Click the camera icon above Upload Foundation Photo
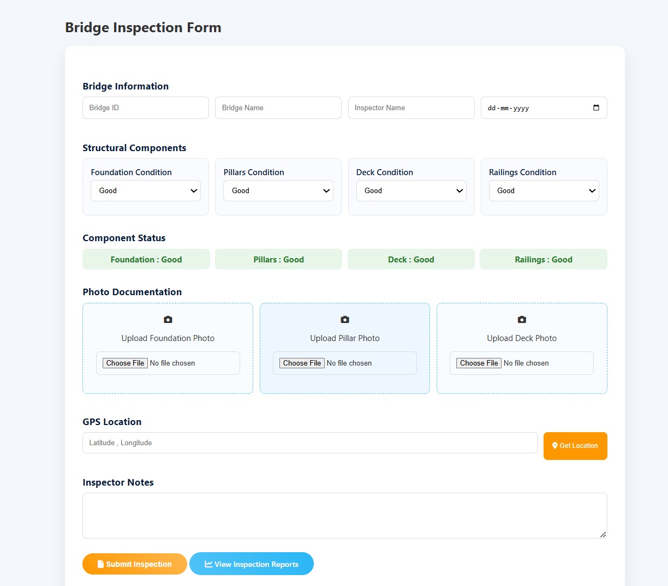668x586 pixels. click(x=168, y=320)
